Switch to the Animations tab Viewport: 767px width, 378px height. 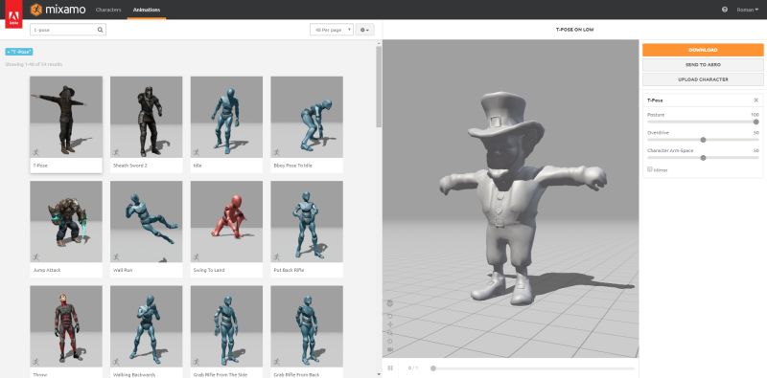tap(147, 10)
